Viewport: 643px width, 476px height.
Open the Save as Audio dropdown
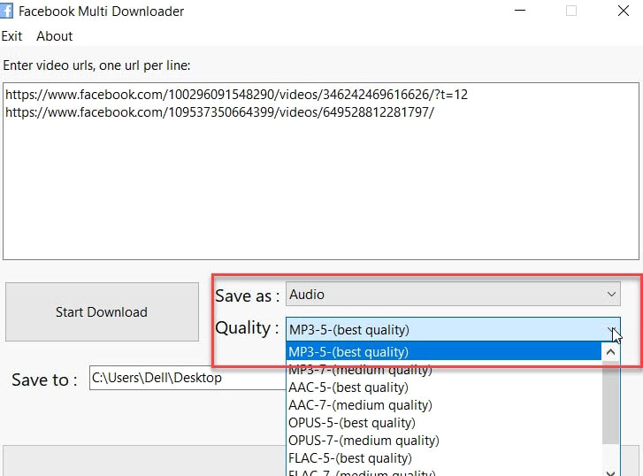tap(453, 294)
